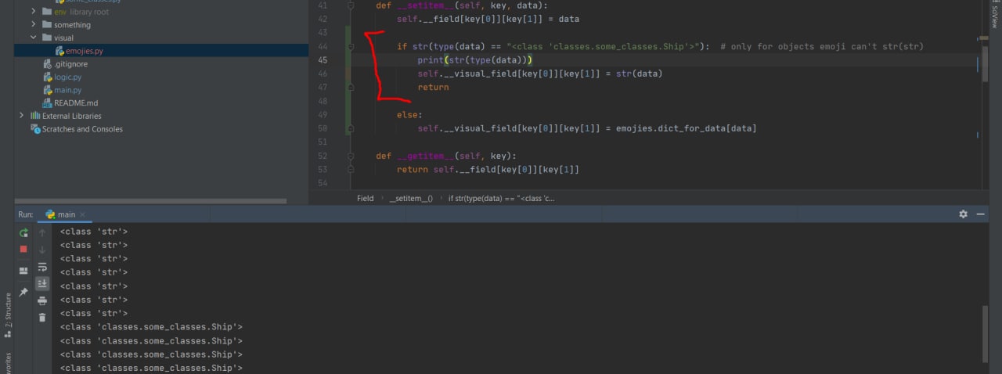Screen dimensions: 1002x374
Task: Rerun the main configuration
Action: pos(23,232)
